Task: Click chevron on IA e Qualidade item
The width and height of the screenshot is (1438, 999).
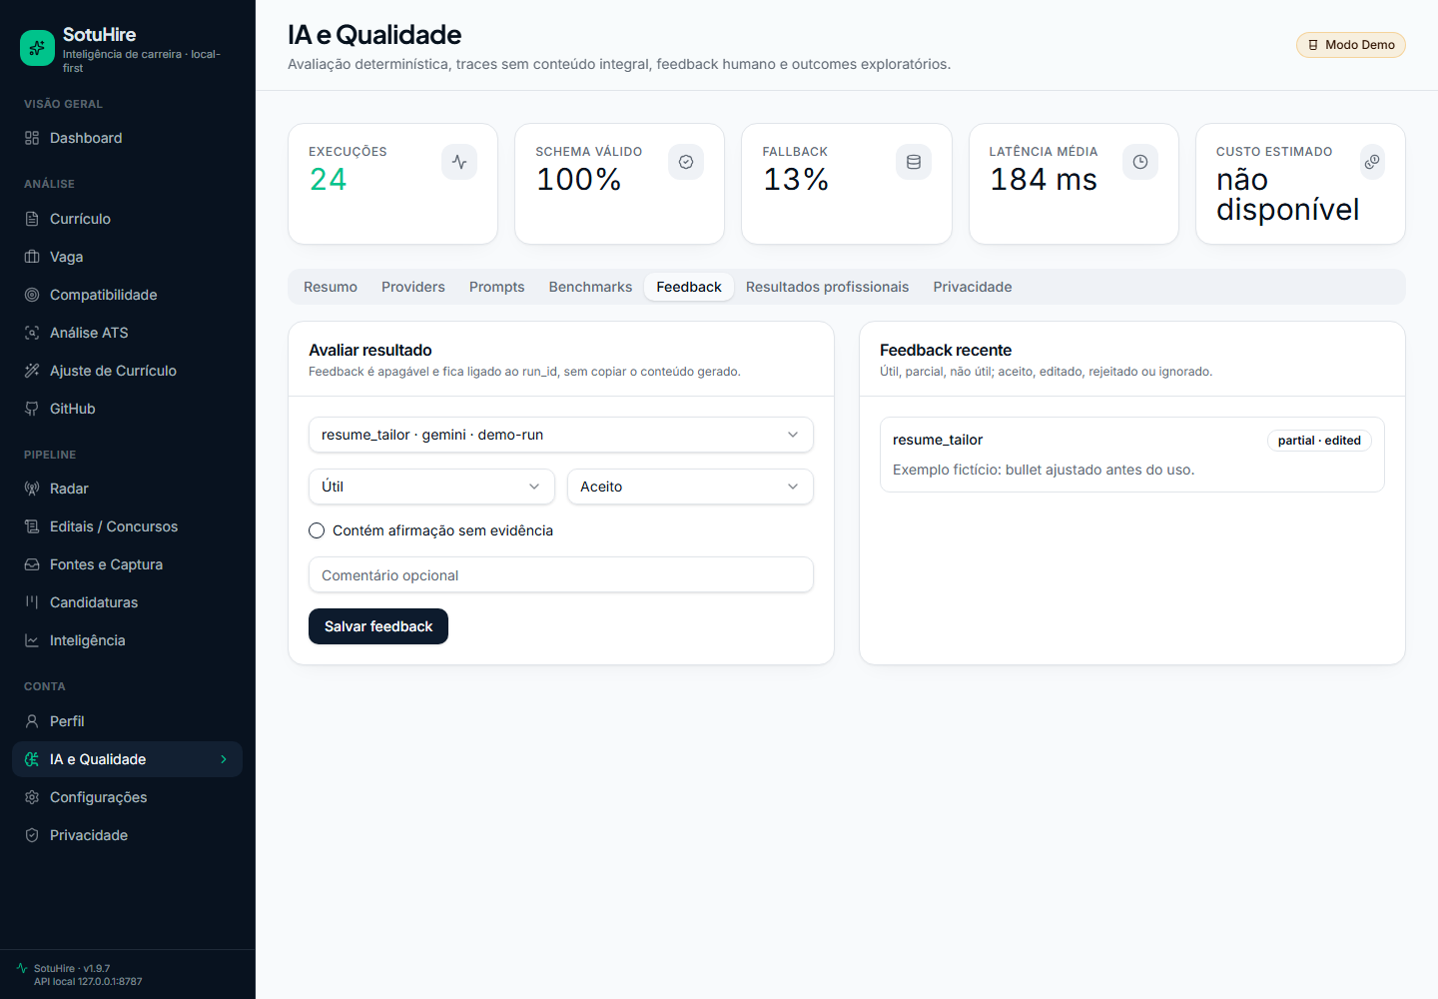Action: [x=224, y=759]
